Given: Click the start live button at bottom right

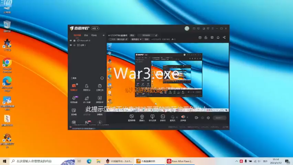Looking at the screenshot, I should click(x=219, y=118).
